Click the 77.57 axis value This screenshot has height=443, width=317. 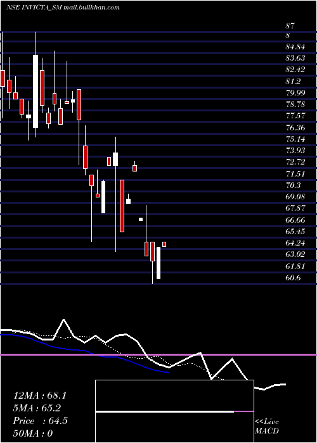point(295,116)
